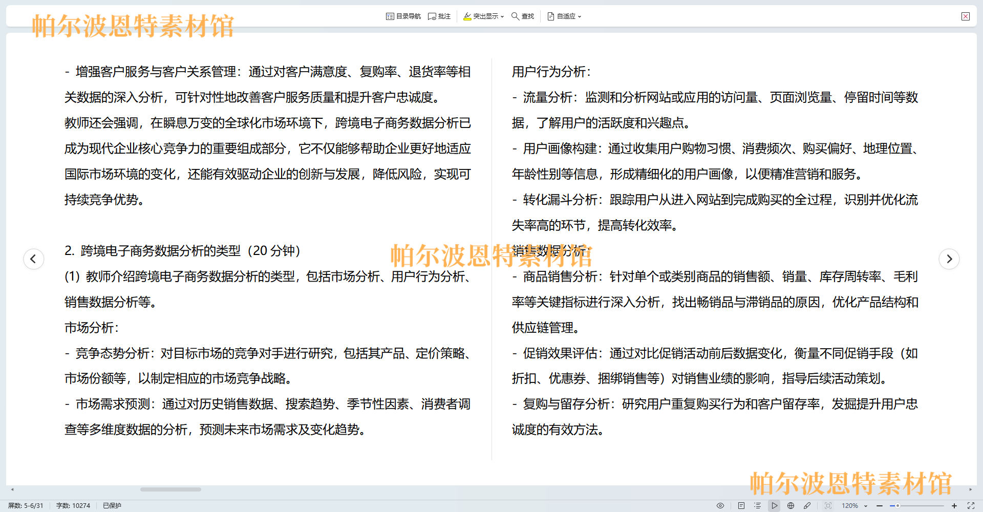
Task: Zoom out with the minus button
Action: (x=880, y=506)
